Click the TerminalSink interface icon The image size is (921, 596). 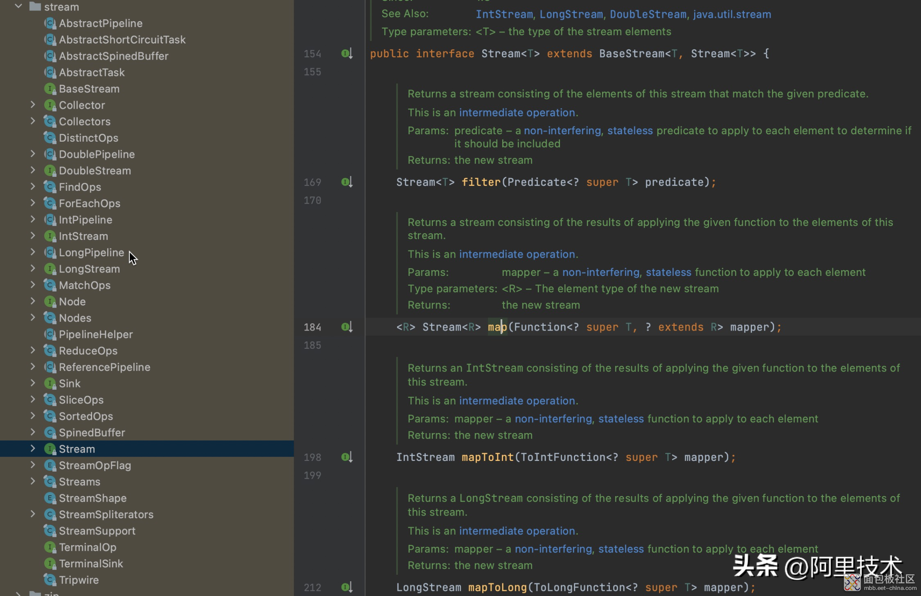pyautogui.click(x=50, y=563)
